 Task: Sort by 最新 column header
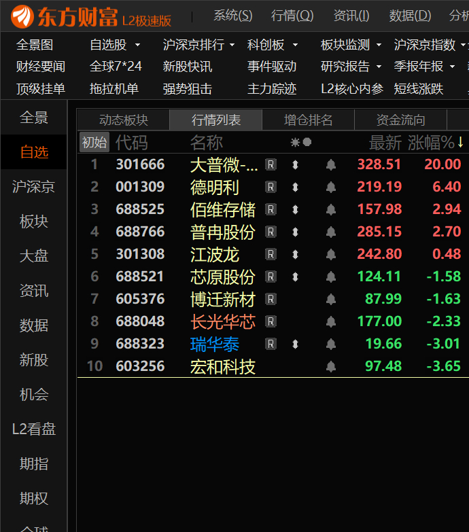click(385, 142)
